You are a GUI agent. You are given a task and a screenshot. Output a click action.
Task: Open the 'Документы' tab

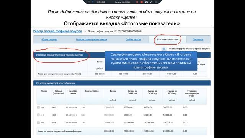(198, 39)
